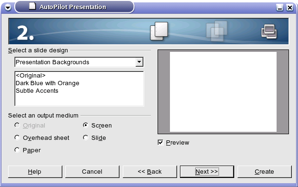Minimize the AutoPilot Presentation dialog
Screen dimensions: 298x187
(x=279, y=8)
